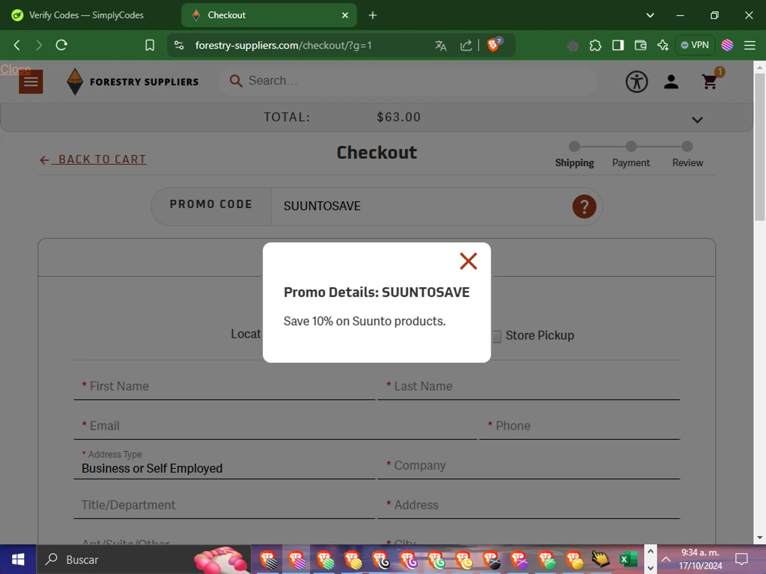Click the share page icon
The height and width of the screenshot is (574, 766).
tap(466, 45)
